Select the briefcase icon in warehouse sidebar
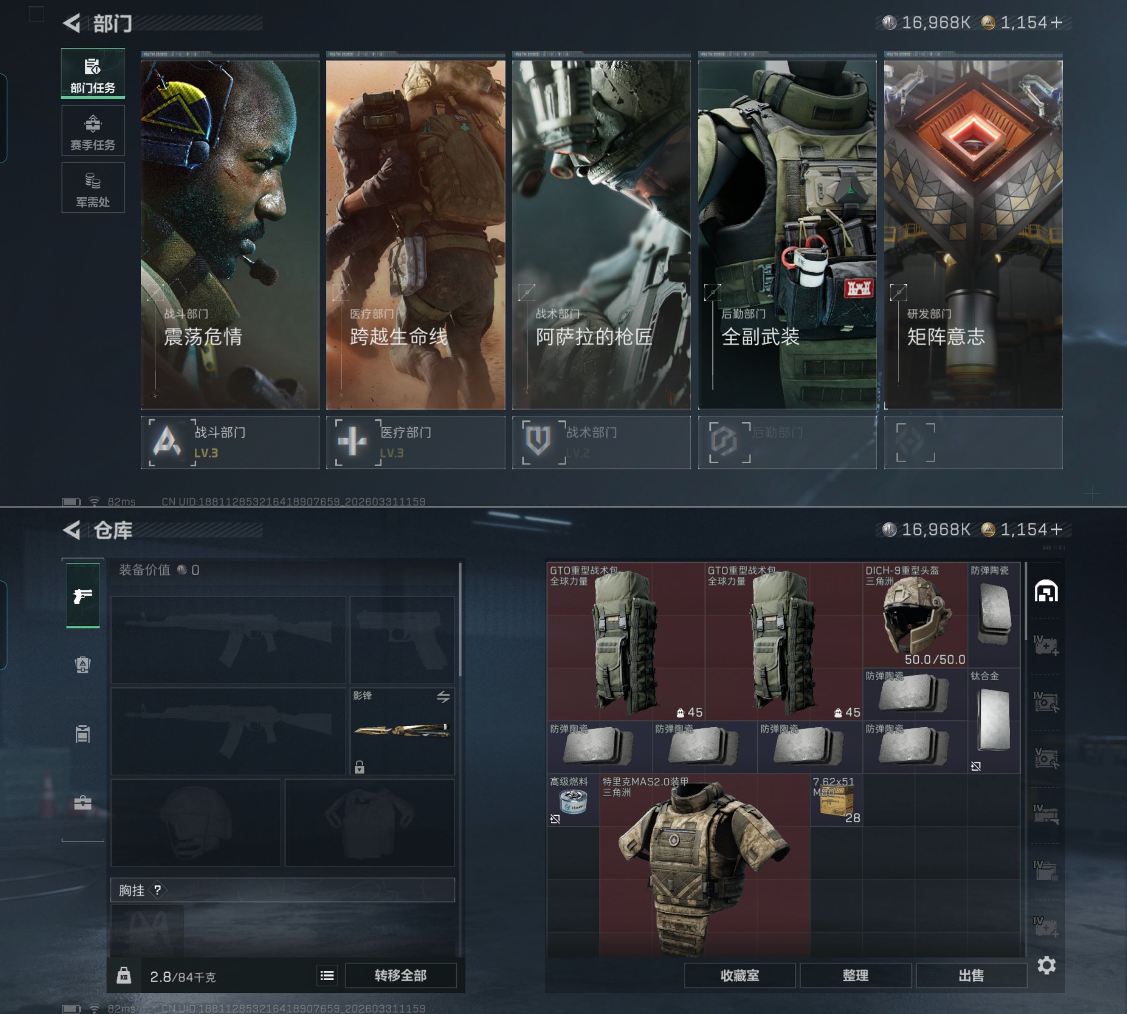Image resolution: width=1127 pixels, height=1014 pixels. click(x=83, y=802)
